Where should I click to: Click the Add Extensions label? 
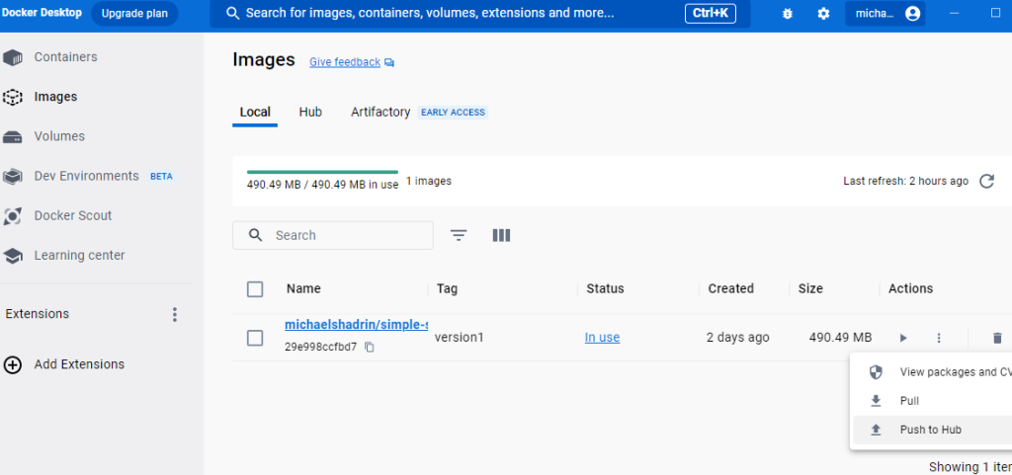point(79,364)
